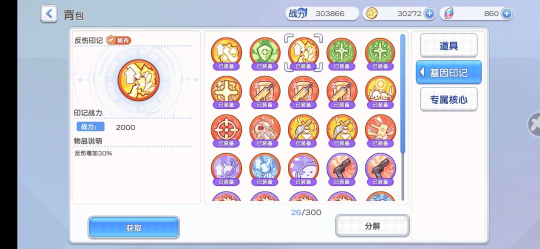Click the 分解 decompose button
This screenshot has height=249, width=540.
(x=372, y=226)
